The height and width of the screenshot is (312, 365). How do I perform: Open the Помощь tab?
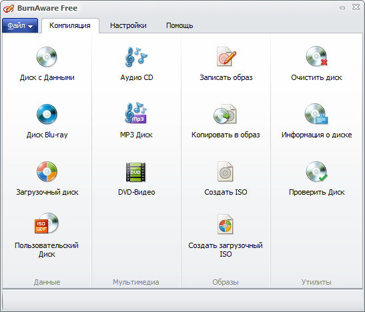click(x=179, y=25)
